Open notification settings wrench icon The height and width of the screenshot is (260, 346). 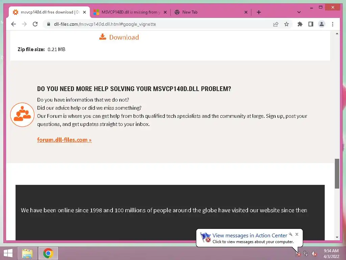[x=291, y=234]
